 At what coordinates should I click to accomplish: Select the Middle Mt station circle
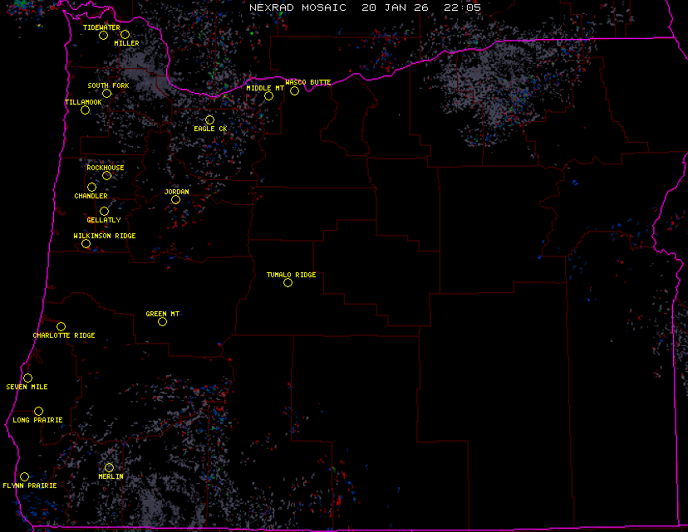[268, 95]
